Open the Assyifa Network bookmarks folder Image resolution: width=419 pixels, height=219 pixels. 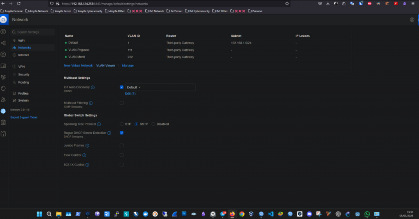[36, 11]
